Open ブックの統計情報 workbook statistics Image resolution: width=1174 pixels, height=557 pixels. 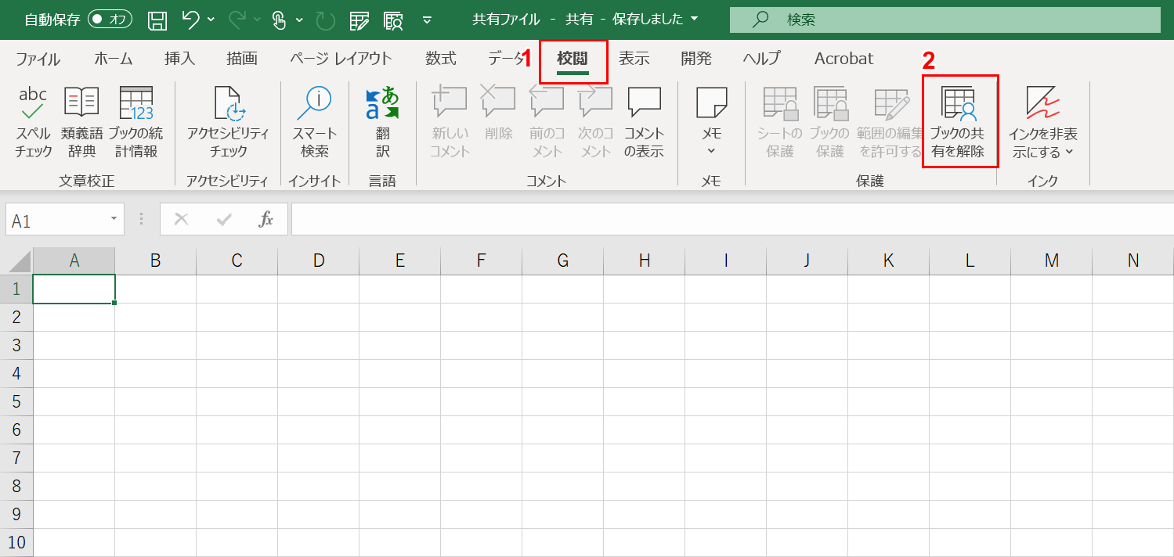tap(136, 122)
